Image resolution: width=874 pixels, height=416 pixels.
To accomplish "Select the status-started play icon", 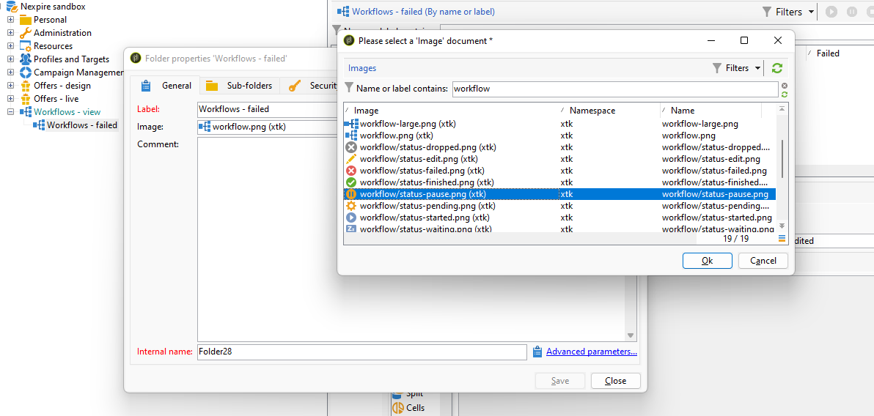I will point(351,218).
